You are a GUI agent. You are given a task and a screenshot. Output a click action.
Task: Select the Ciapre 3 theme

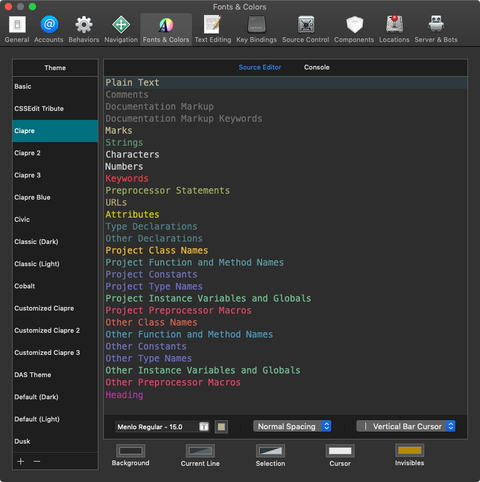[x=55, y=175]
